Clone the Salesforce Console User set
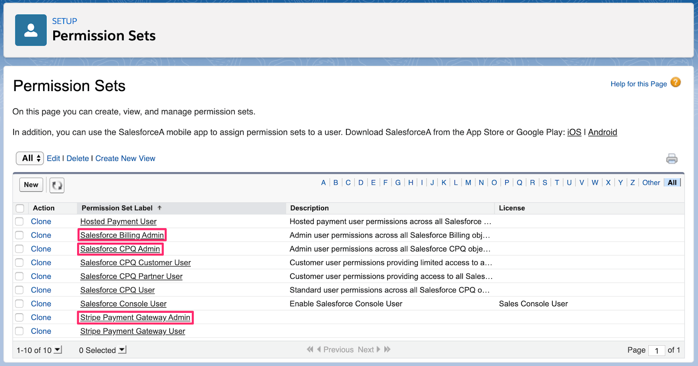This screenshot has width=698, height=366. point(41,304)
